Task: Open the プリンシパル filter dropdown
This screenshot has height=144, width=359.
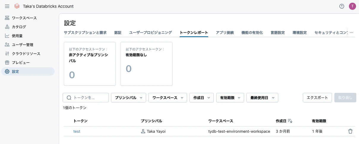Action: (129, 98)
